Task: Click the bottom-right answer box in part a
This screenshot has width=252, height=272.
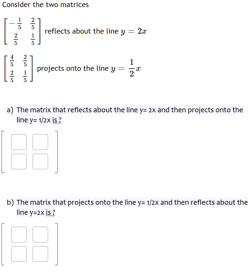Action: click(x=40, y=161)
